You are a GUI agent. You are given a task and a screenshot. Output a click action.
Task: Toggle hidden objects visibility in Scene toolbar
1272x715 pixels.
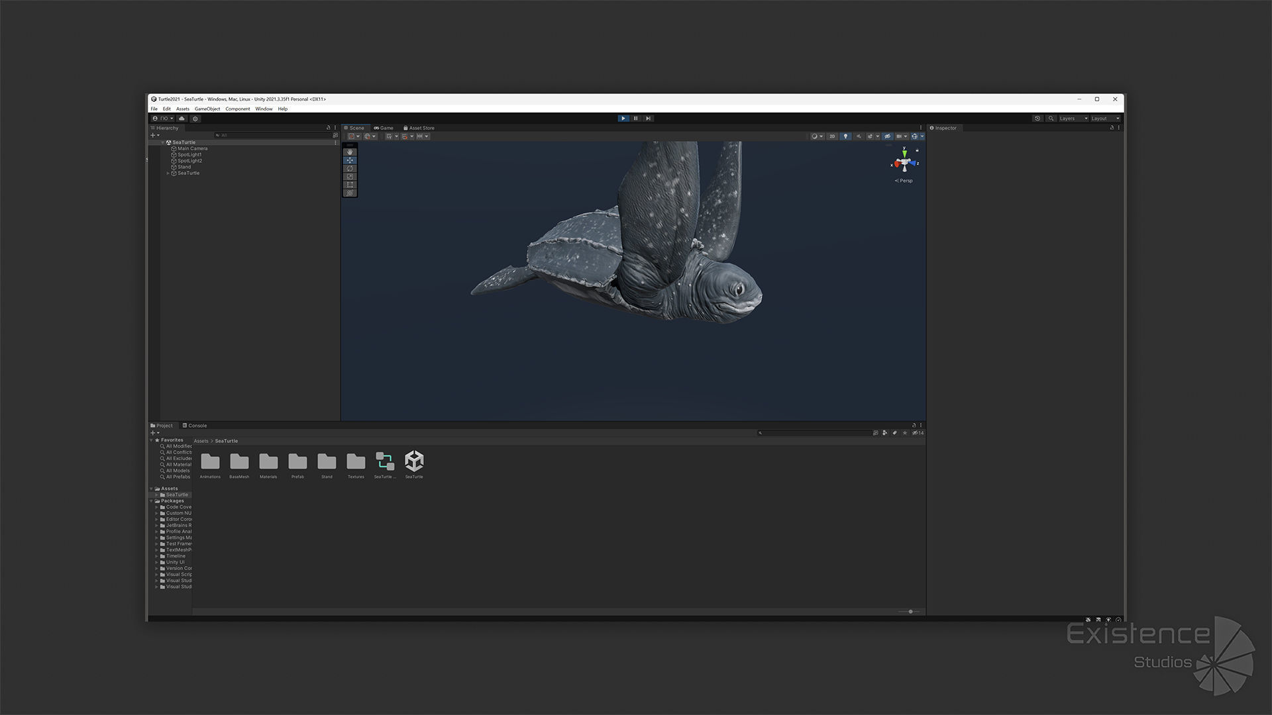888,136
